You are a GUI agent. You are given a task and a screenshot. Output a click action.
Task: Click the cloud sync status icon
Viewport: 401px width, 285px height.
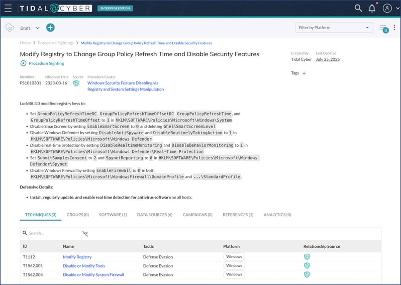tap(10, 28)
